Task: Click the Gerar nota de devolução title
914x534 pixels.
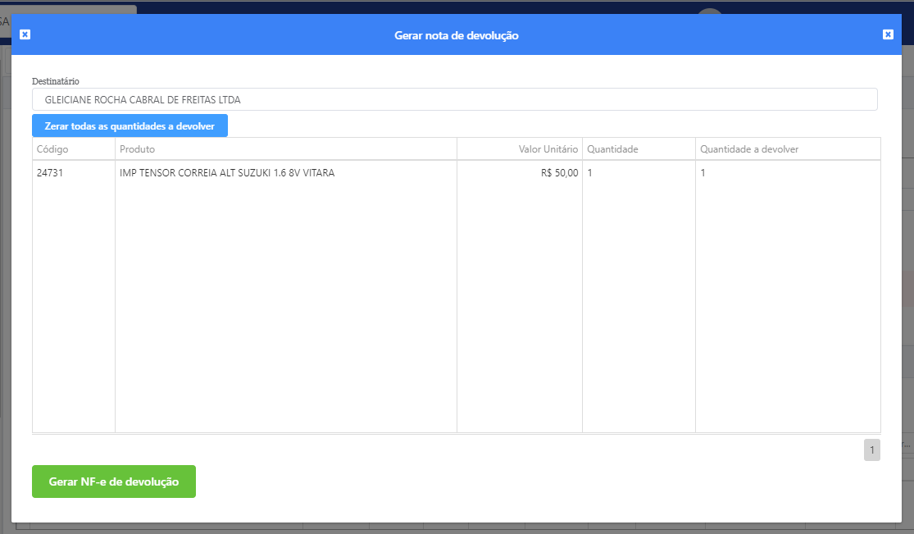Action: (x=456, y=35)
